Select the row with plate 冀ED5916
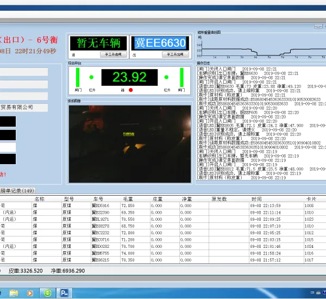This screenshot has width=326, height=299. tap(163, 205)
